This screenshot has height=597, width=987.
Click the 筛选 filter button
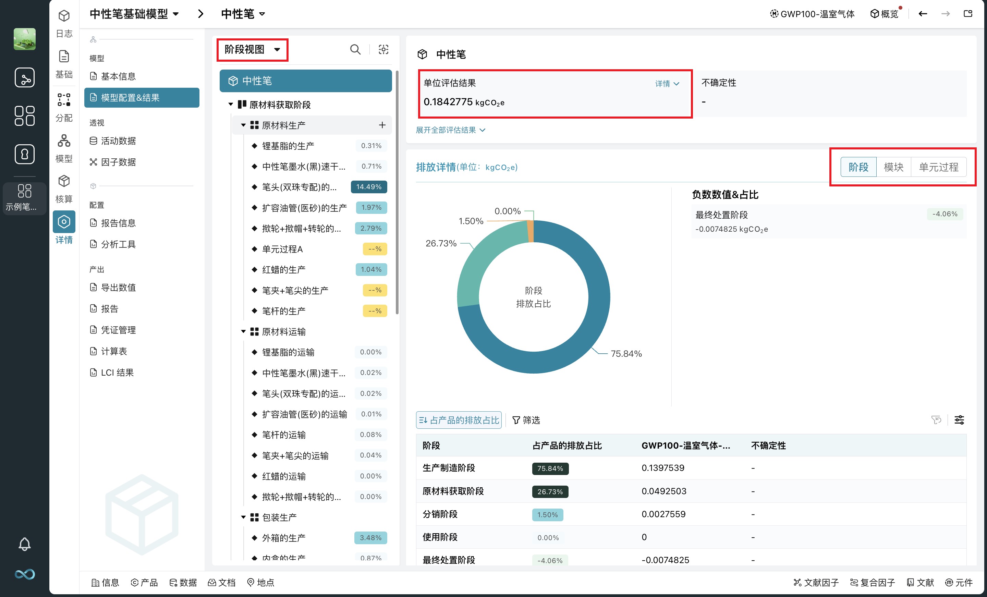click(526, 420)
